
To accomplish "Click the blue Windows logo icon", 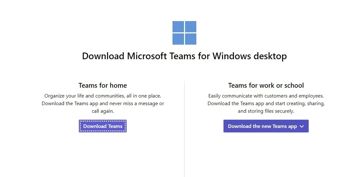I will 184,33.
